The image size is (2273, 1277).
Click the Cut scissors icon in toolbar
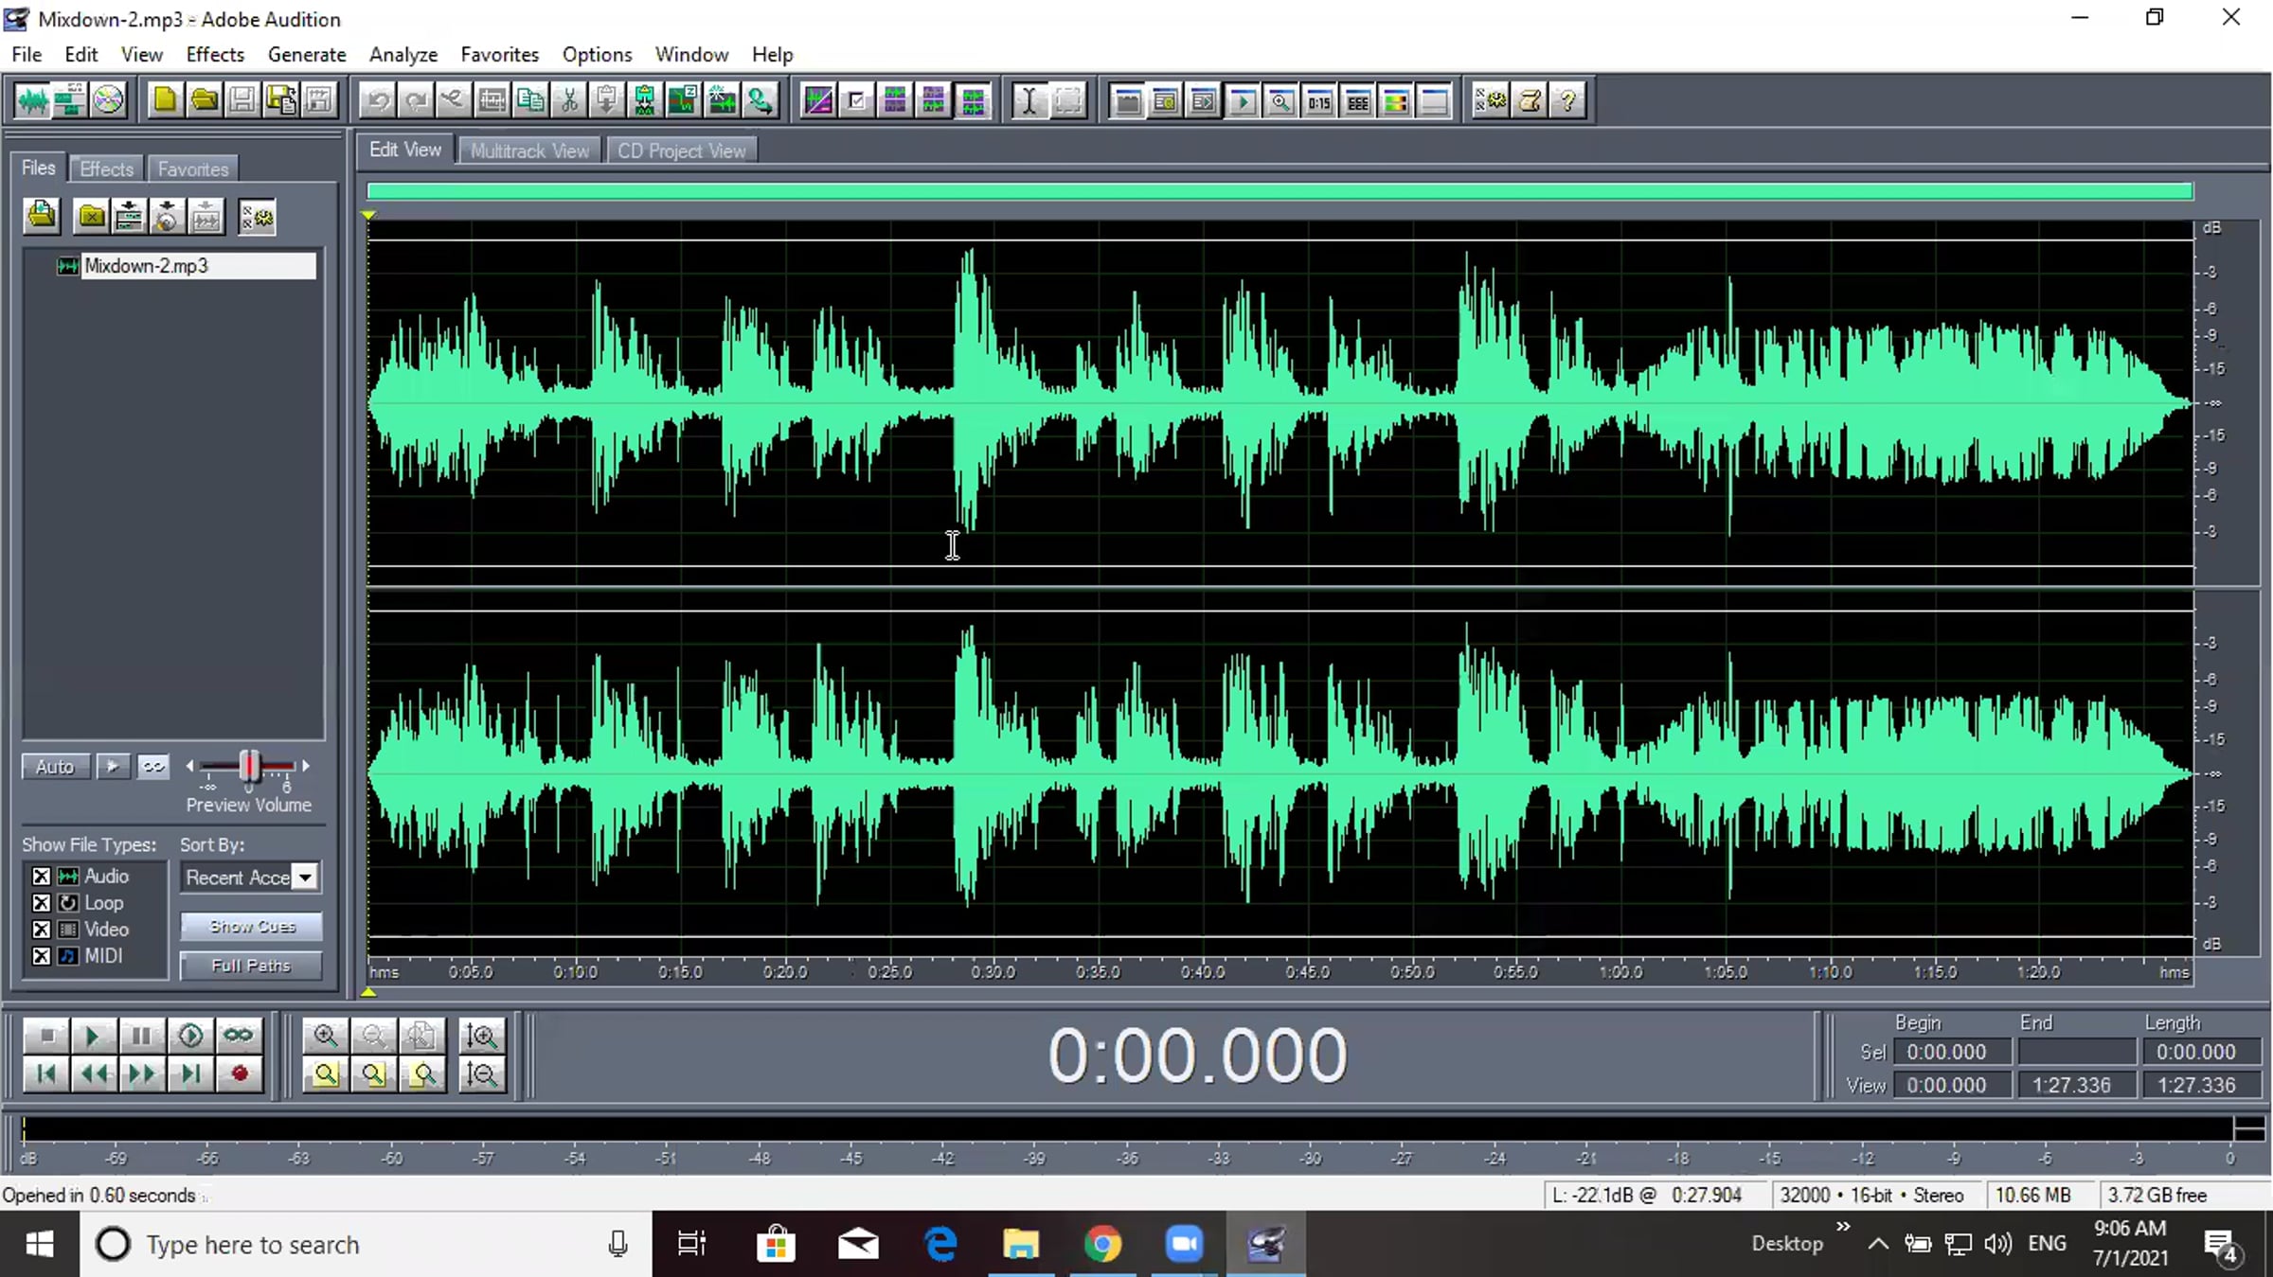(x=569, y=100)
